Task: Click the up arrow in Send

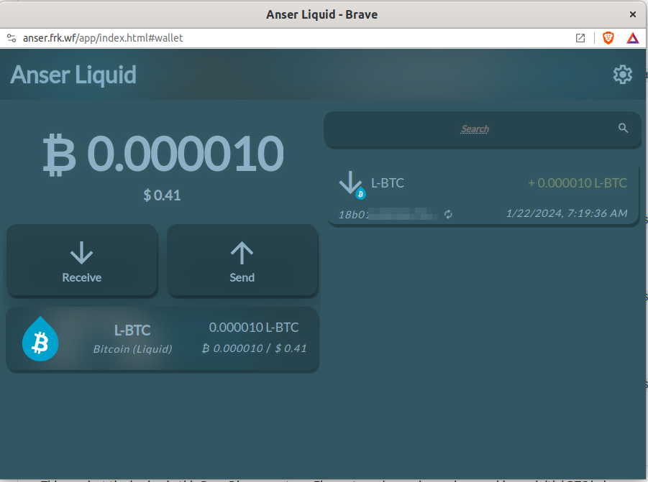Action: (242, 252)
